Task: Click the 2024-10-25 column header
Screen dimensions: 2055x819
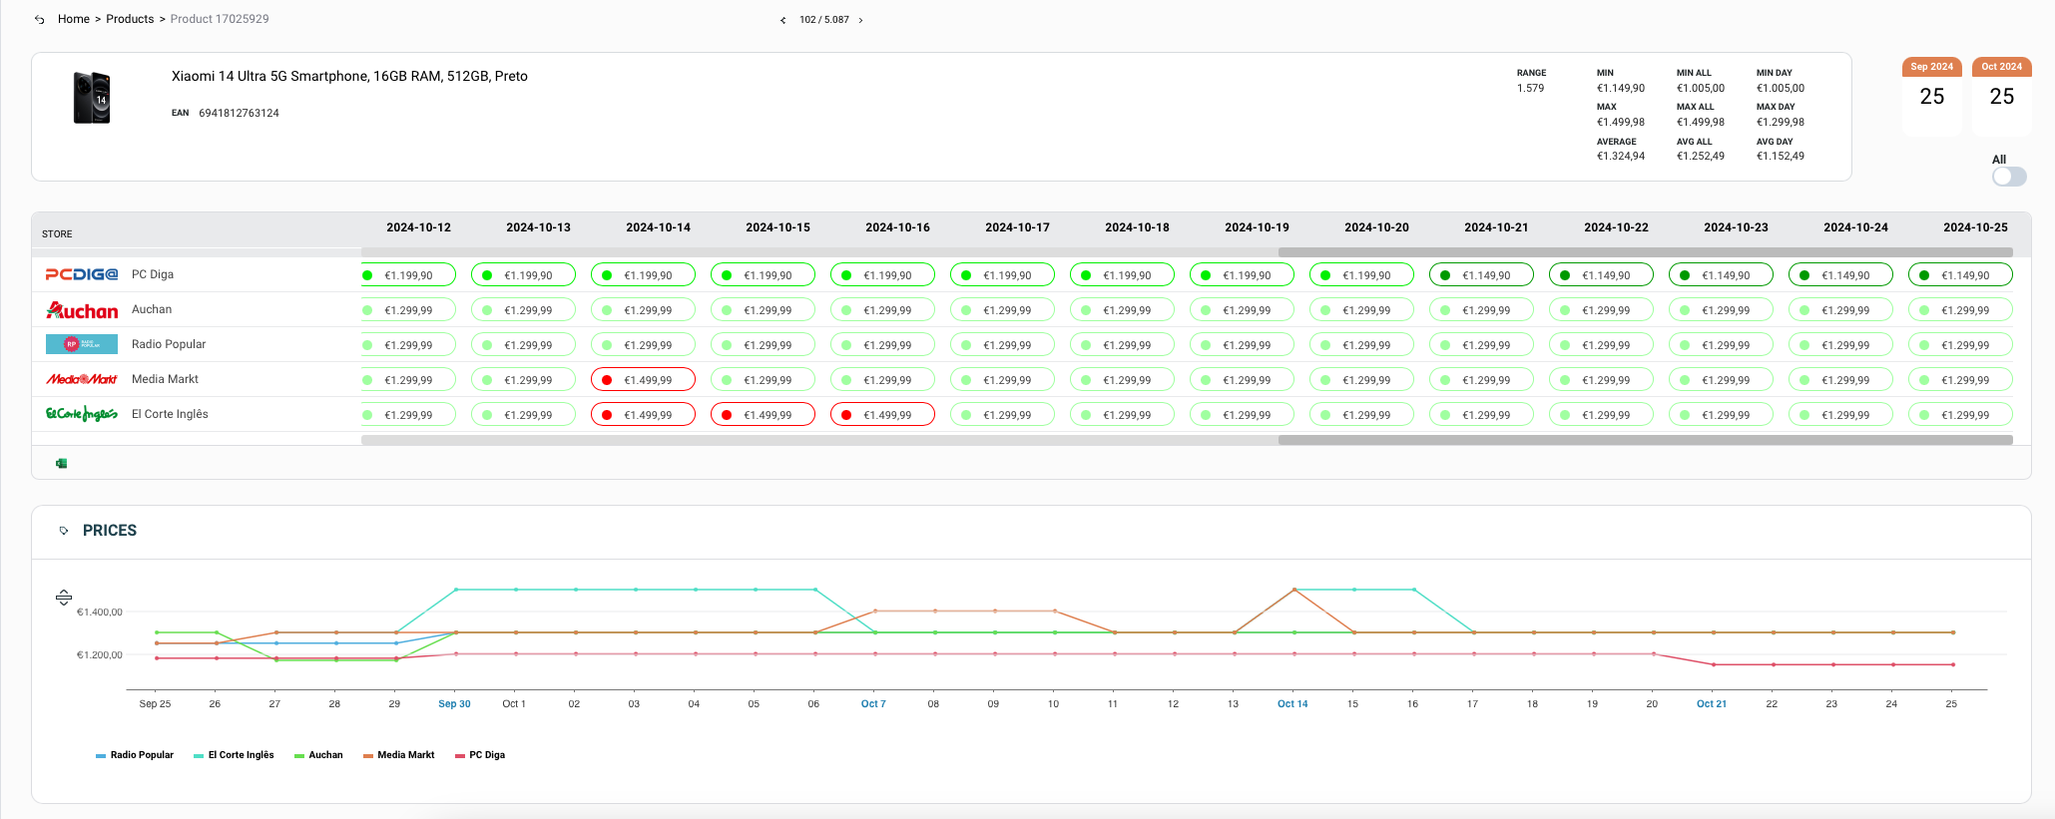Action: 1975,227
